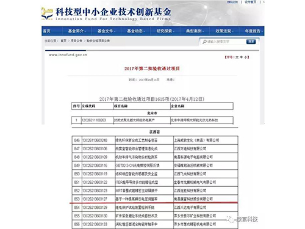Click row number 846

(77, 140)
